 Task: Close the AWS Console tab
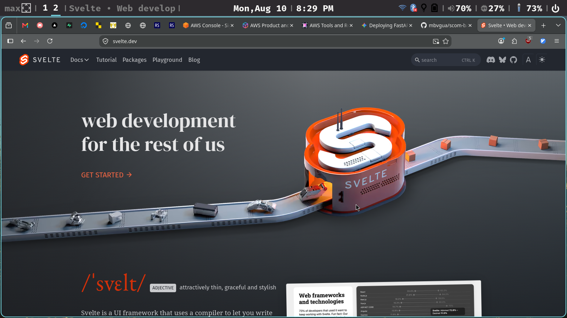tap(232, 25)
